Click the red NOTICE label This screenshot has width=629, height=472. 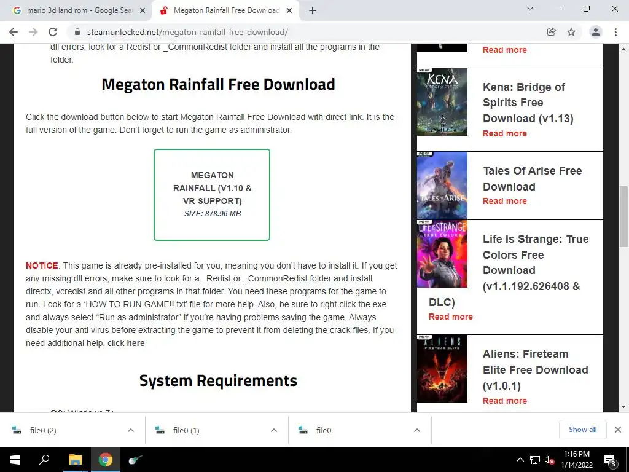click(42, 265)
